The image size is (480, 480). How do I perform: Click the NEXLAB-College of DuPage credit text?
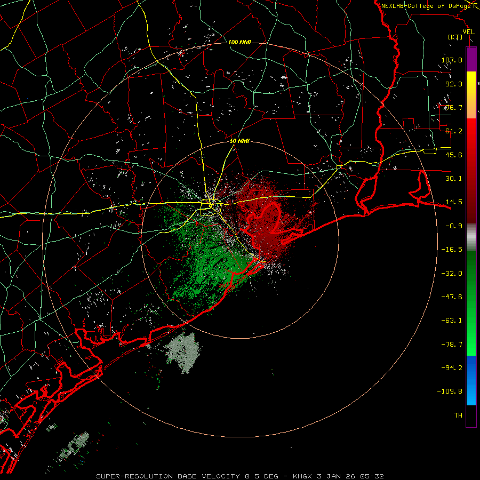427,6
